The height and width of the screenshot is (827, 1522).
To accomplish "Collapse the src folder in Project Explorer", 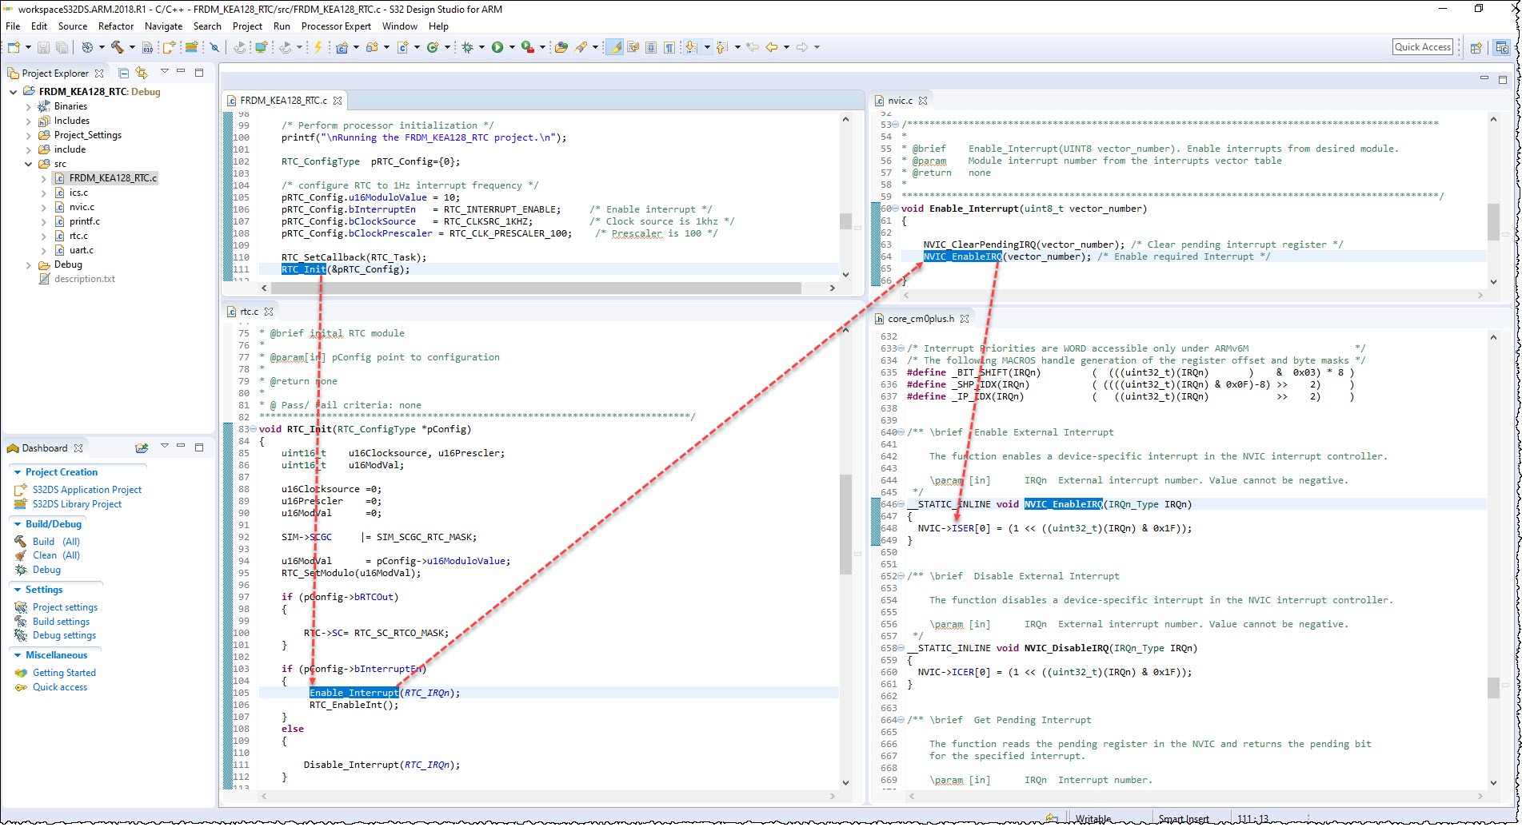I will [x=29, y=163].
